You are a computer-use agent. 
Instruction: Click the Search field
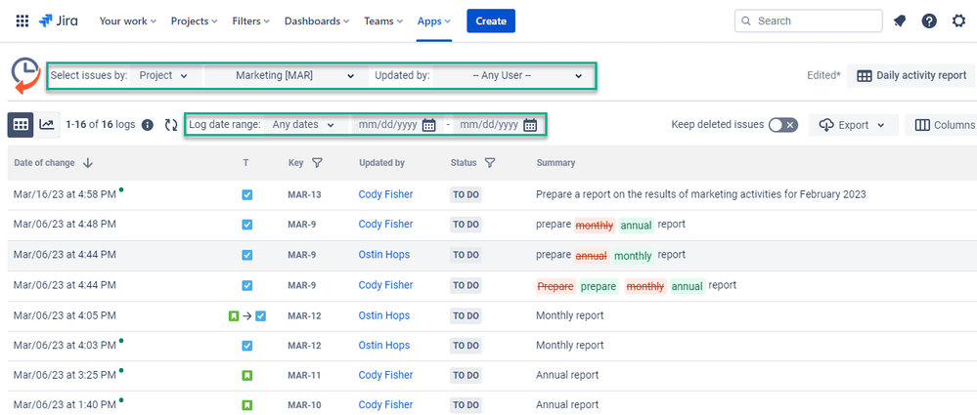click(x=809, y=21)
